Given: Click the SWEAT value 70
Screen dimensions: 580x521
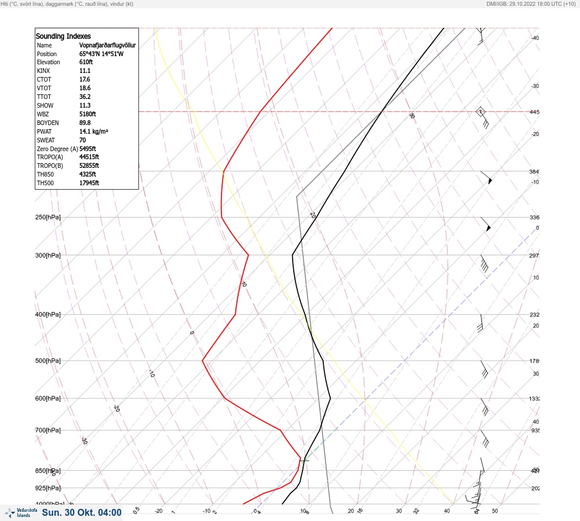Looking at the screenshot, I should 83,140.
